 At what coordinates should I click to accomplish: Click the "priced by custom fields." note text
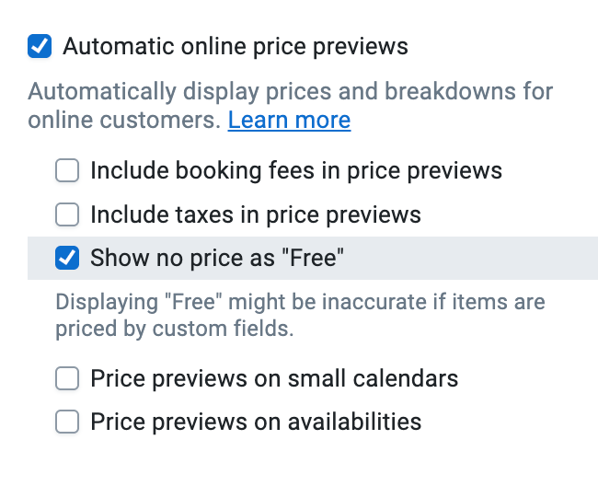175,329
